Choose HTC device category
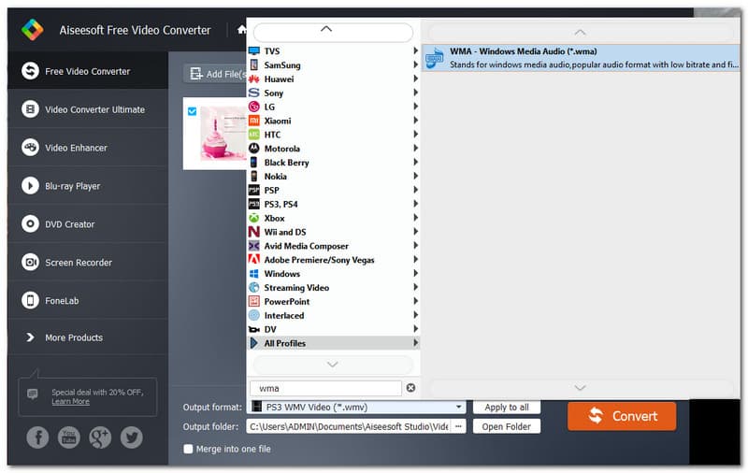The height and width of the screenshot is (473, 748). pos(333,135)
